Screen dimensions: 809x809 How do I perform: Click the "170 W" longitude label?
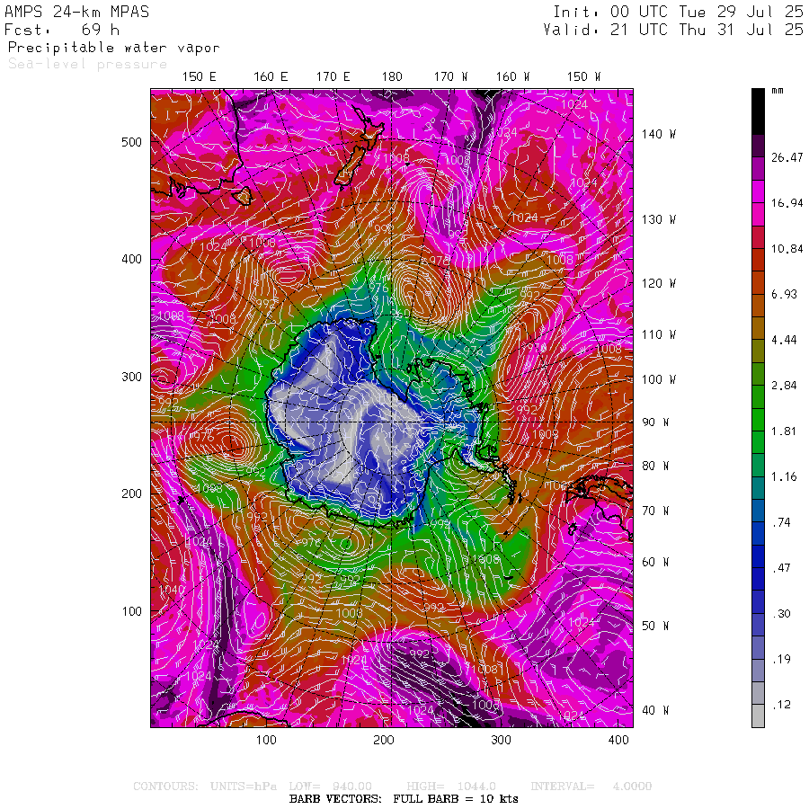coord(450,77)
